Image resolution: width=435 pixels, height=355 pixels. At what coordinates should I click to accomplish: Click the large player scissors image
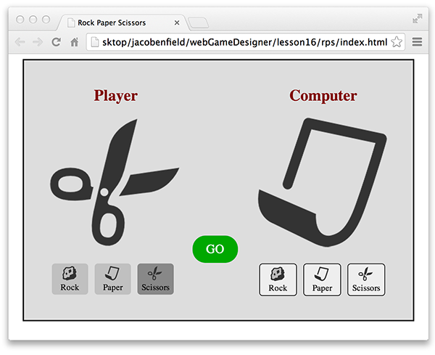tap(115, 182)
